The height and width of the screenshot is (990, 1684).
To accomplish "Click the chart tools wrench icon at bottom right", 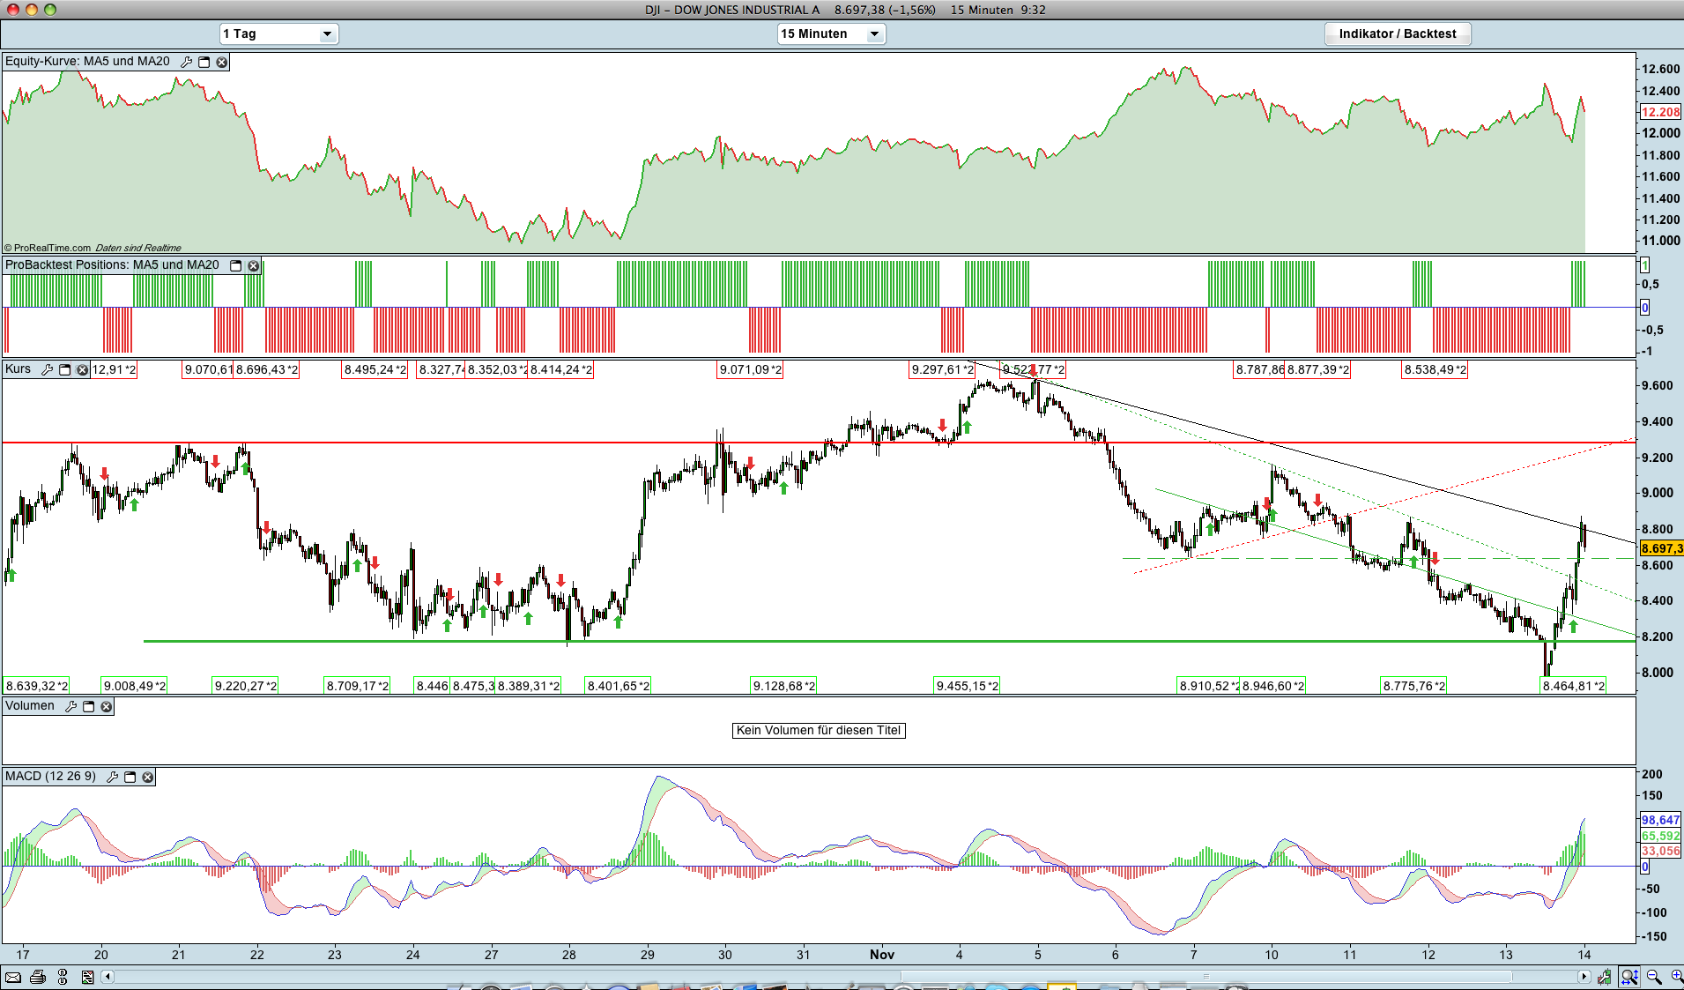I will (1605, 977).
